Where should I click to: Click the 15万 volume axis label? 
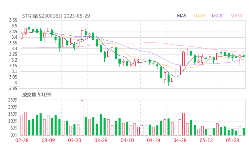pyautogui.click(x=12, y=114)
